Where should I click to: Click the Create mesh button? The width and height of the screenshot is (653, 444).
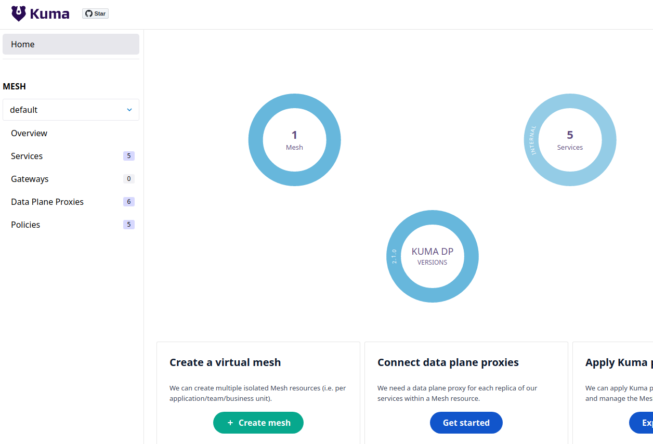tap(258, 423)
